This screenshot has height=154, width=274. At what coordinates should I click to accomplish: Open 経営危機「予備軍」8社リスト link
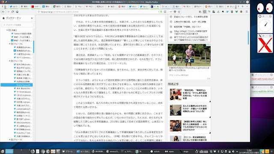[x=187, y=27]
